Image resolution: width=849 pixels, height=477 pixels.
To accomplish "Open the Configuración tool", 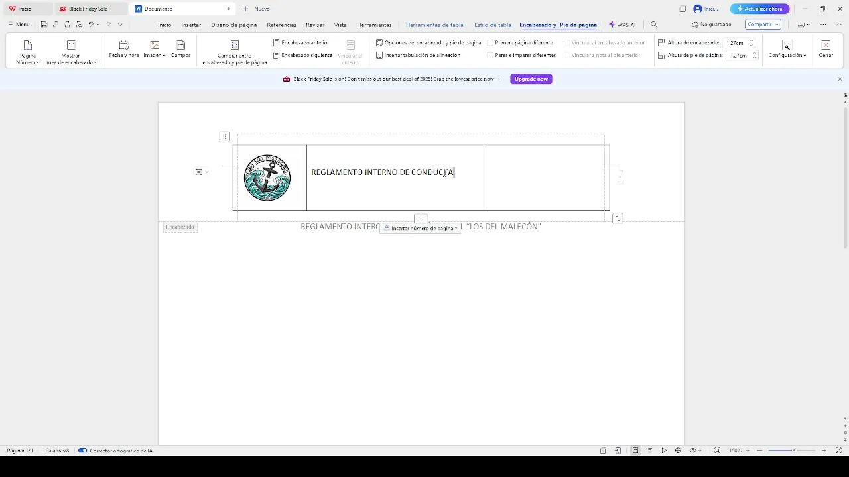I will point(787,50).
